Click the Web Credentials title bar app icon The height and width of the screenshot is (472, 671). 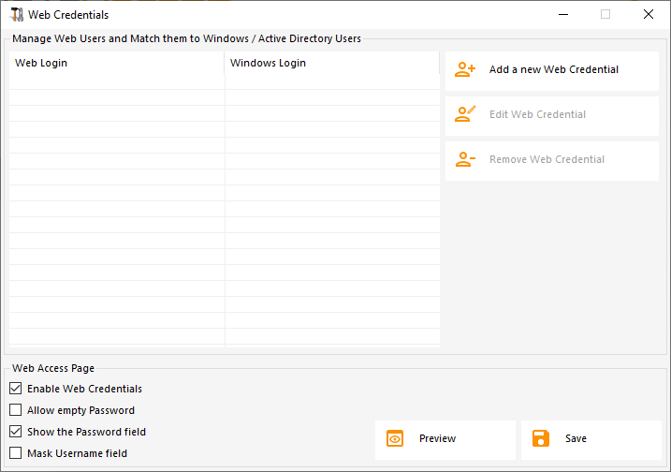pos(16,15)
